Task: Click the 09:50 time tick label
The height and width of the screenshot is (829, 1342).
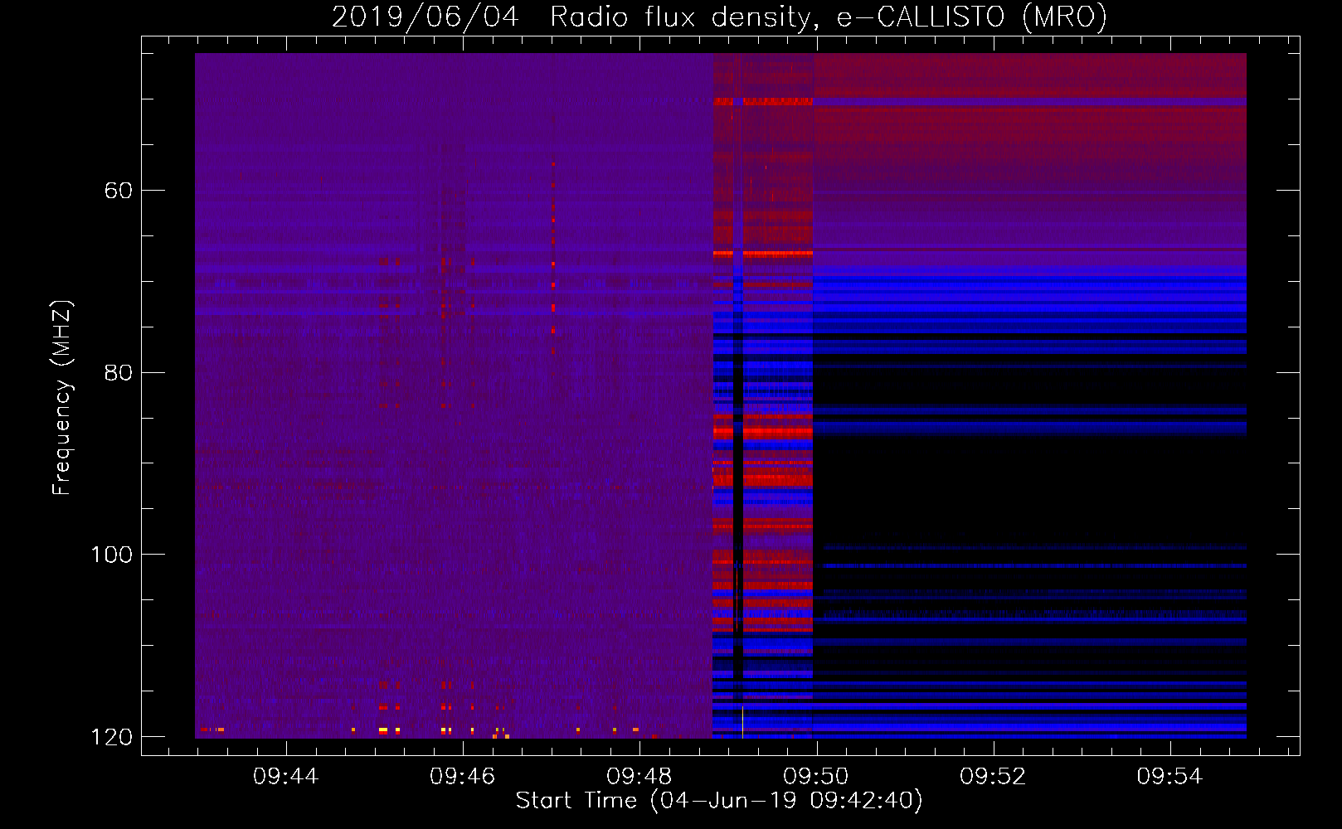Action: (816, 776)
